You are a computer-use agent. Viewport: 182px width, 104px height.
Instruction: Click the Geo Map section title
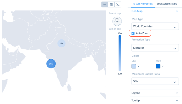[137, 11]
